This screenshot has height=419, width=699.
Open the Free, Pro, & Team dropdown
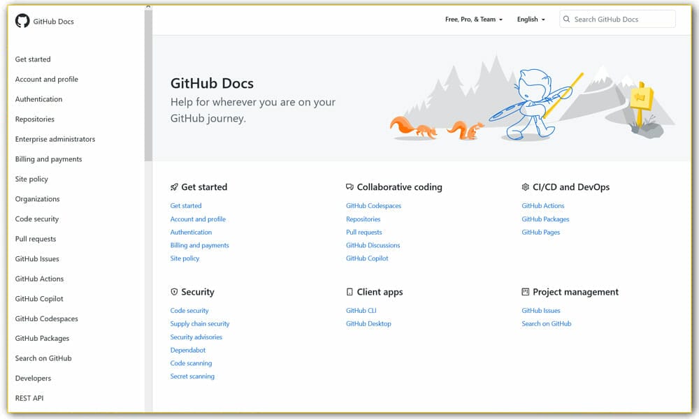point(473,20)
